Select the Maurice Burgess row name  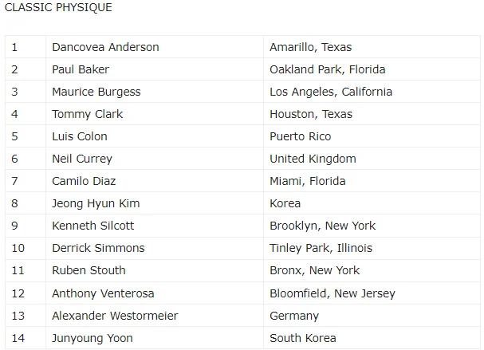coord(96,92)
